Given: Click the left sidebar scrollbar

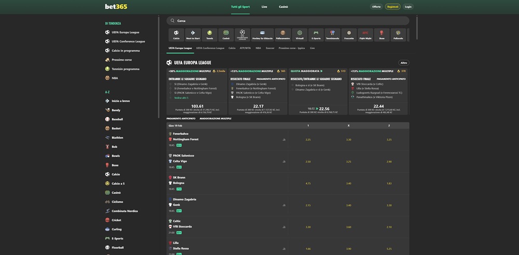Looking at the screenshot, I should [158, 66].
